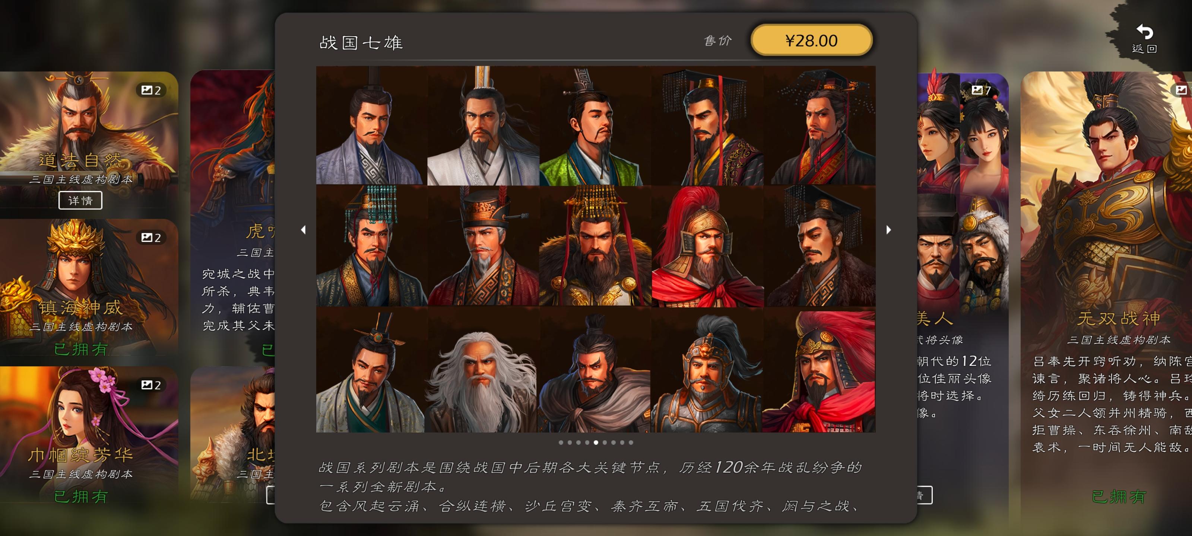Screen dimensions: 1192x536
Task: Buy 战国七雄 with the ¥28.00 button
Action: coord(811,41)
